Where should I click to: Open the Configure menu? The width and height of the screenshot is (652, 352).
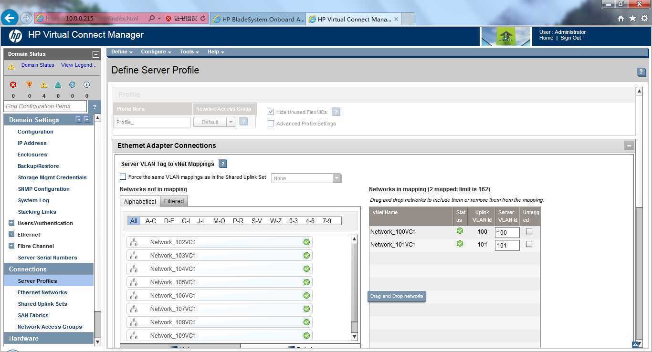pos(156,52)
